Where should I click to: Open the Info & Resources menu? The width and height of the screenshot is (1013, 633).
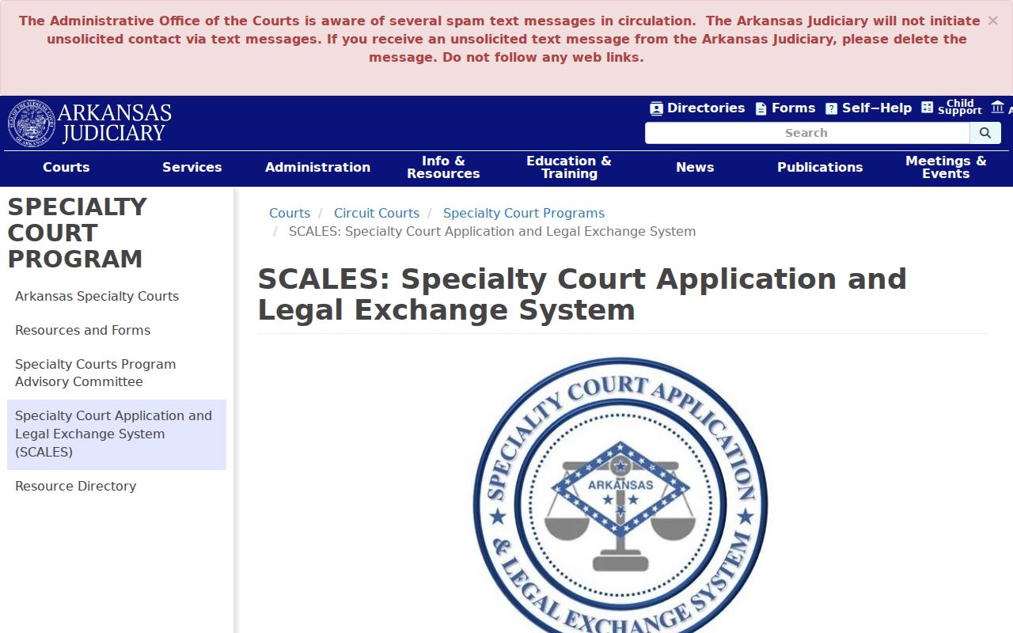click(x=443, y=168)
